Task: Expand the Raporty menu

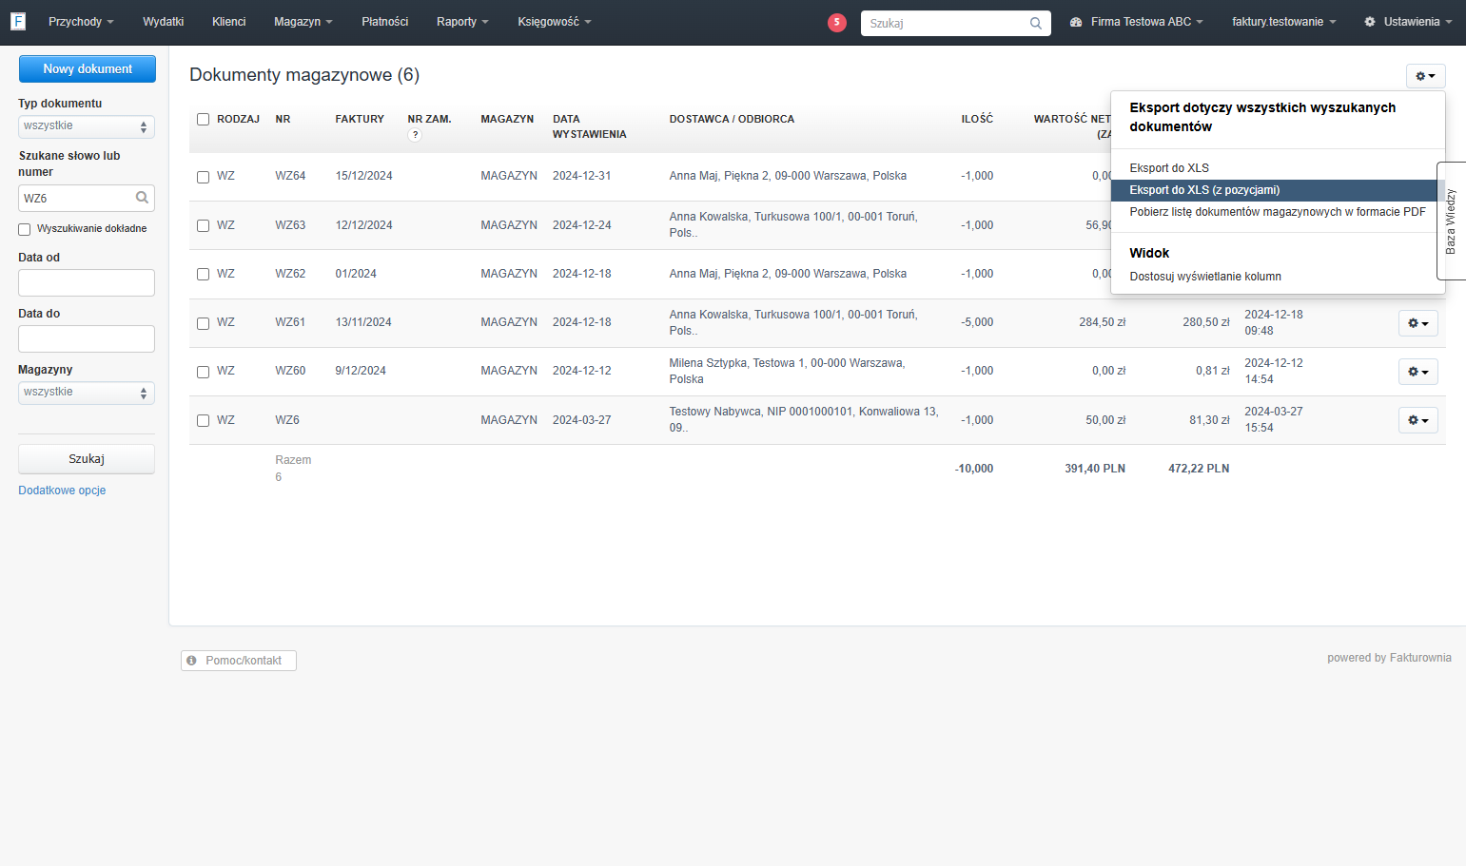Action: click(x=462, y=22)
